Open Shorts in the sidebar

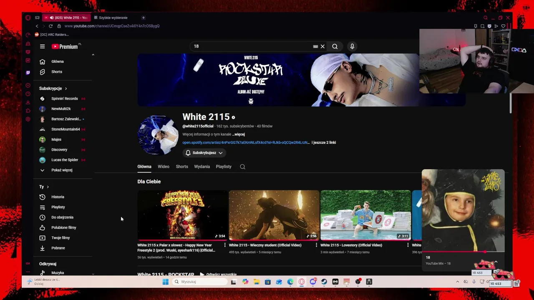[x=58, y=72]
